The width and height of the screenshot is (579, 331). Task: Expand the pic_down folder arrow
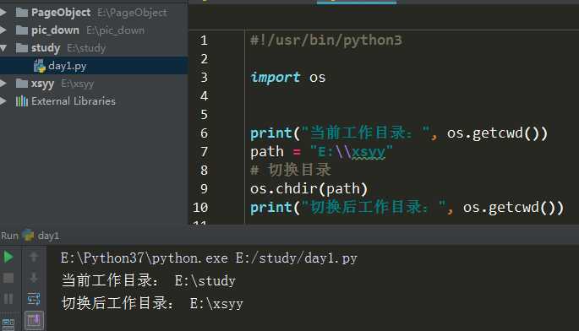[x=3, y=30]
